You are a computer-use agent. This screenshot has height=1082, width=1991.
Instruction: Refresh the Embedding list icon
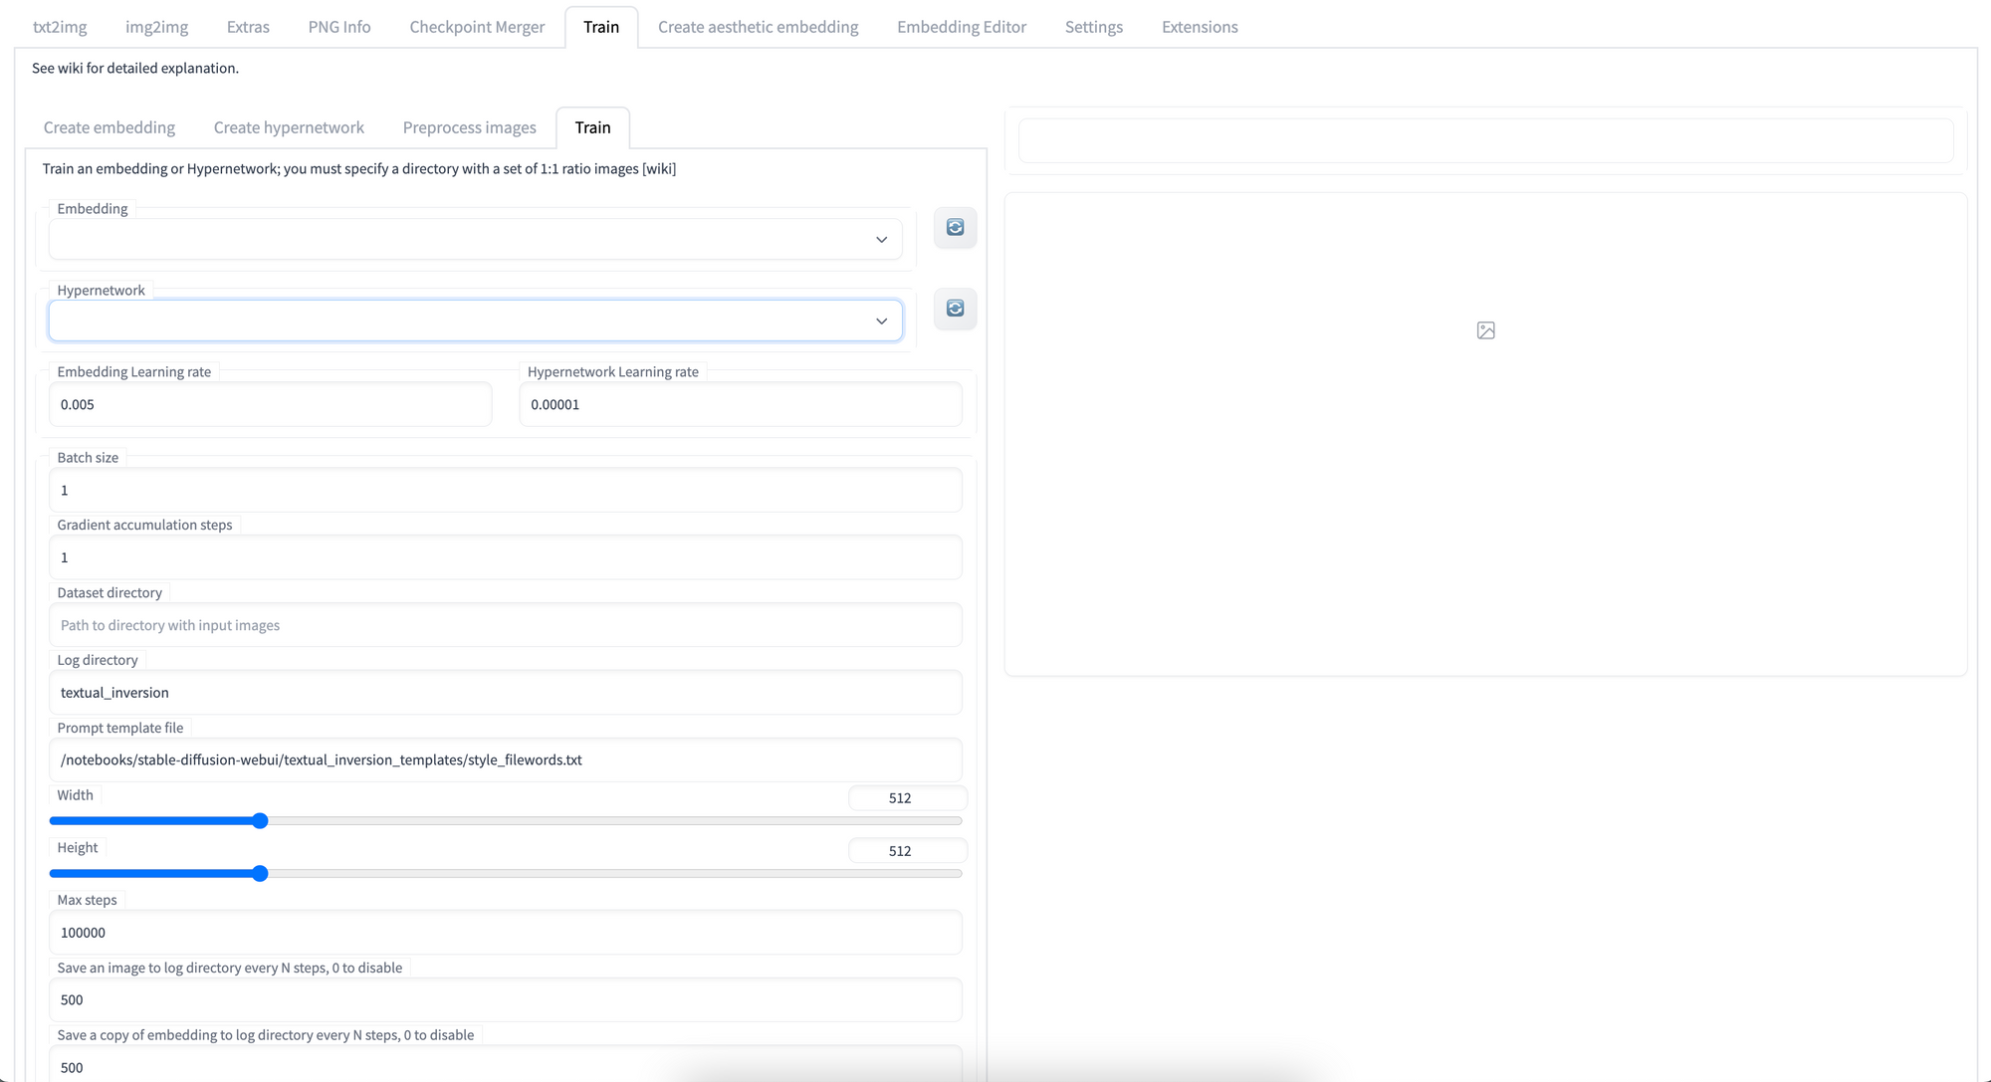click(955, 228)
